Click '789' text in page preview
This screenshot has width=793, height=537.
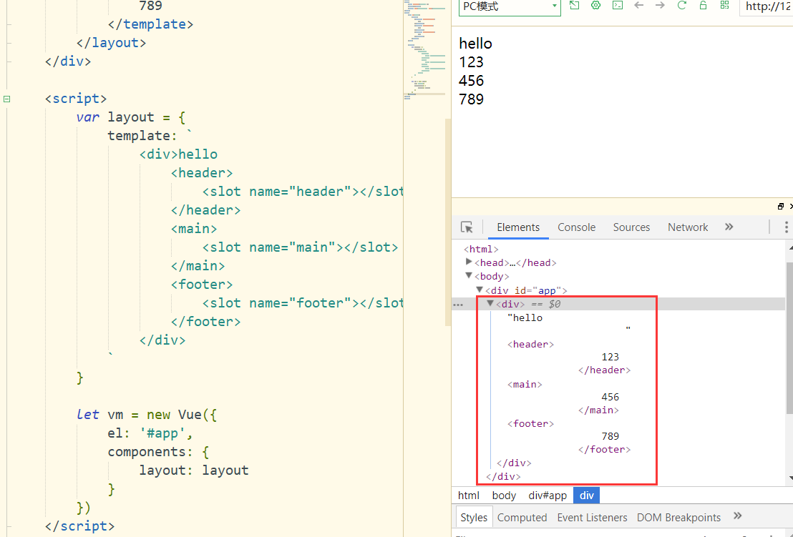click(472, 99)
